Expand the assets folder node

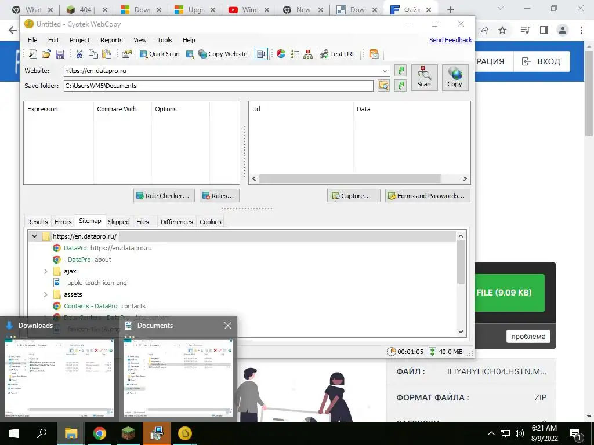pyautogui.click(x=45, y=294)
